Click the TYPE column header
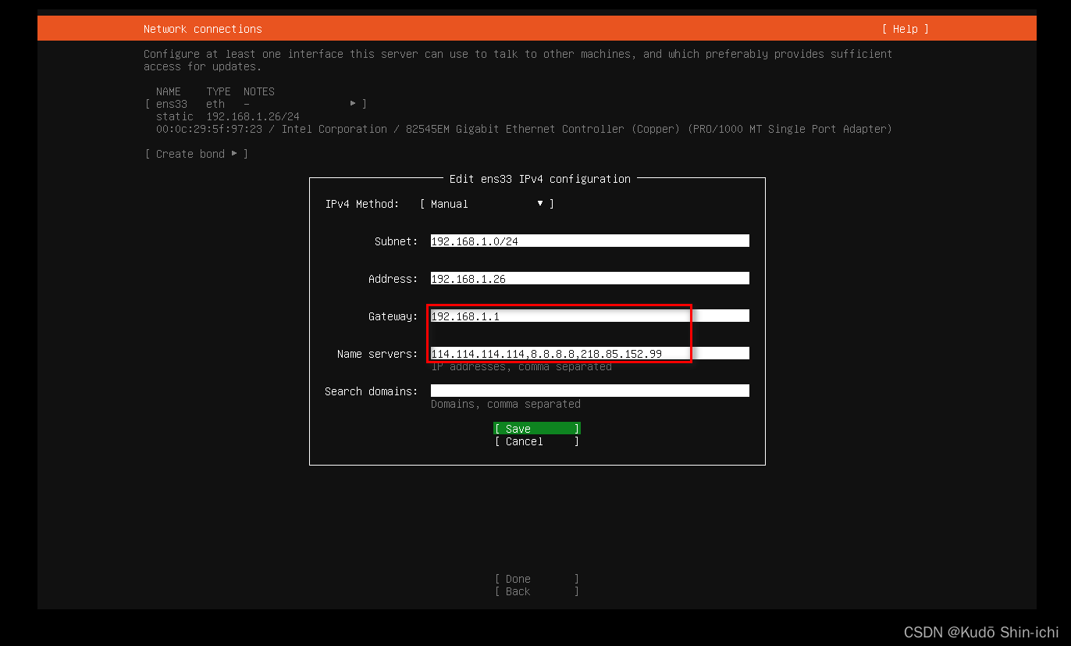Viewport: 1071px width, 646px height. point(219,91)
